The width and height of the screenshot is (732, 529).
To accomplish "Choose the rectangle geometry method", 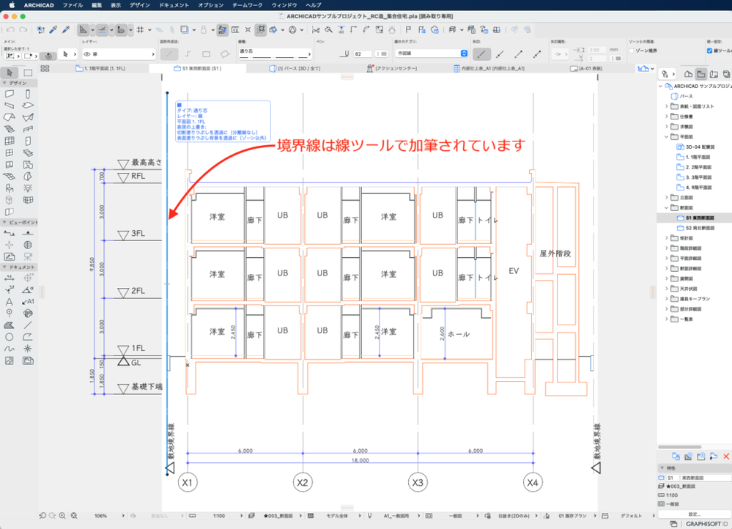I will (206, 54).
